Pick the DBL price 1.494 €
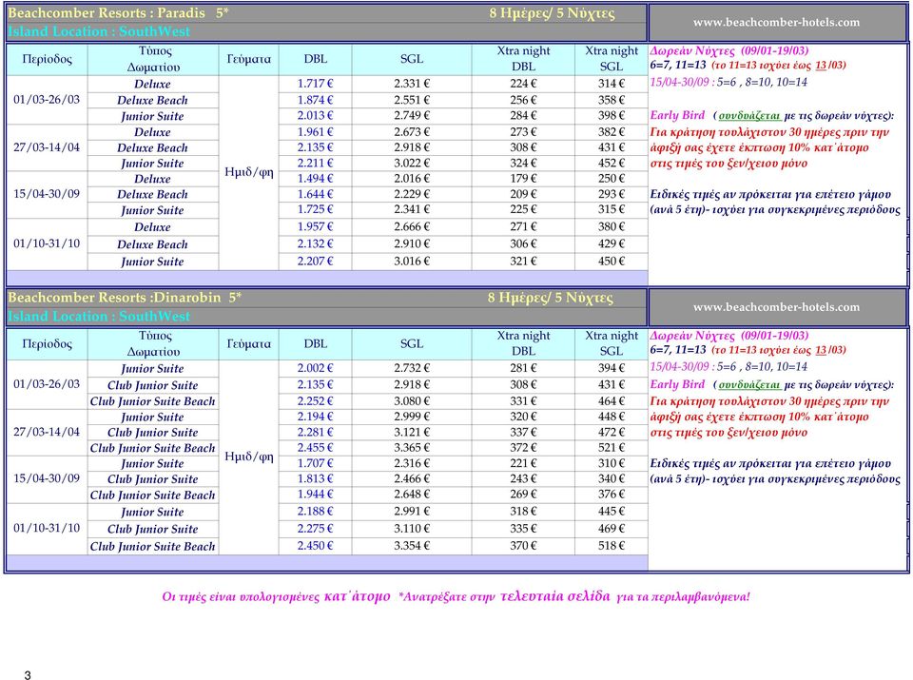Image resolution: width=913 pixels, height=680 pixels. (315, 179)
